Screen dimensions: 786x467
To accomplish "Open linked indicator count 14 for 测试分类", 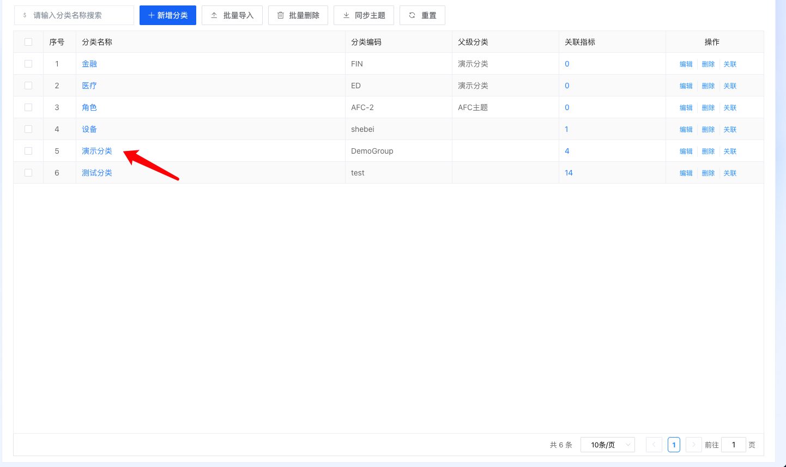I will 569,173.
